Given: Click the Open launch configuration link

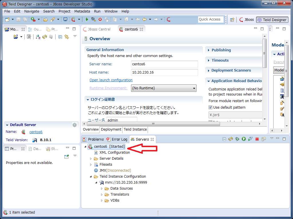Looking at the screenshot, I should [111, 80].
